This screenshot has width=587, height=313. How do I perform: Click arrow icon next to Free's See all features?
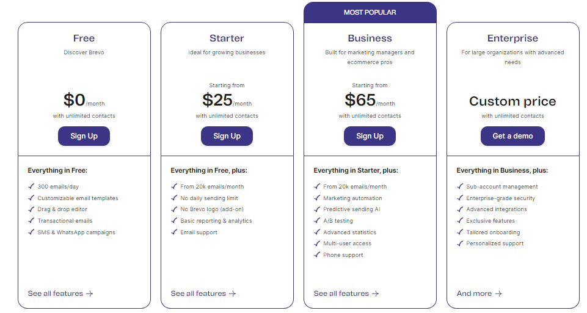pos(89,294)
